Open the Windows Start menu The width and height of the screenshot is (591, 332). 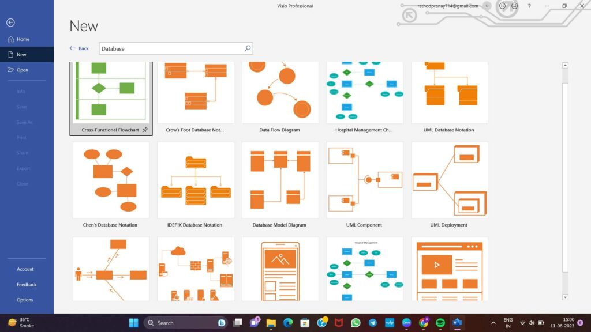pyautogui.click(x=133, y=323)
